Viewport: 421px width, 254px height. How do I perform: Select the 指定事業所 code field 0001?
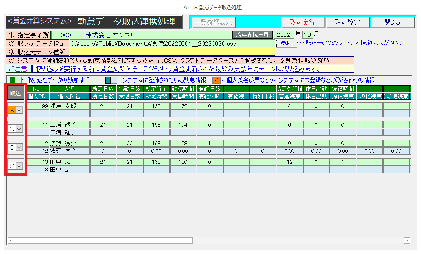(68, 35)
